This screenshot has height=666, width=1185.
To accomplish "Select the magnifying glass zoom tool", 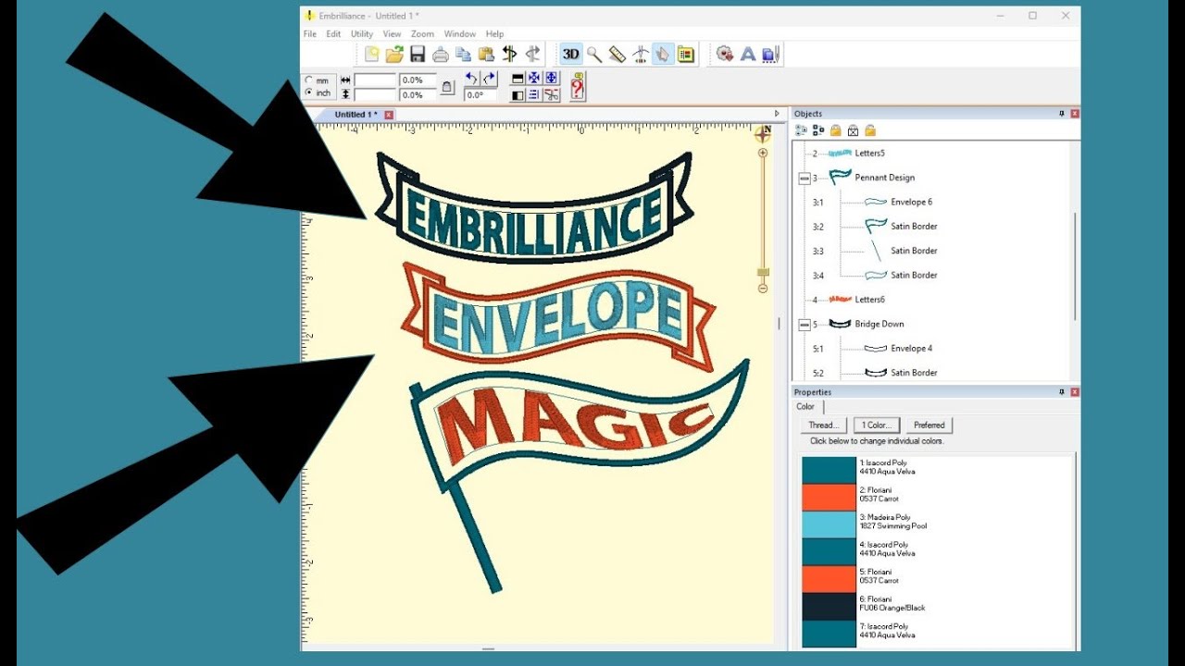I will pyautogui.click(x=594, y=55).
